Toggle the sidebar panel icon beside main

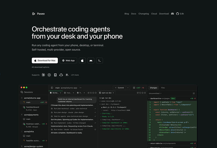pyautogui.click(x=52, y=88)
